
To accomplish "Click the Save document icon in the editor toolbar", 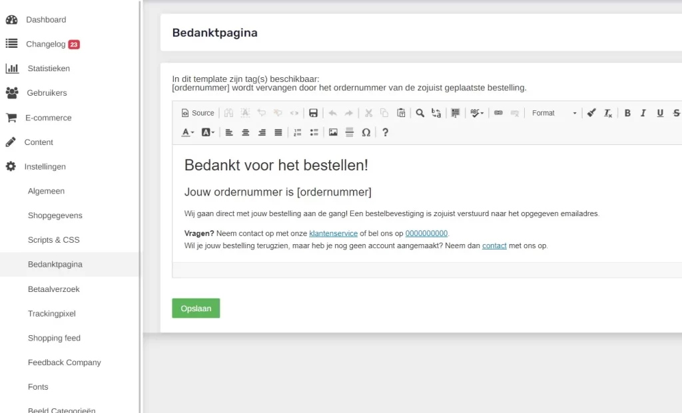I will pyautogui.click(x=313, y=112).
